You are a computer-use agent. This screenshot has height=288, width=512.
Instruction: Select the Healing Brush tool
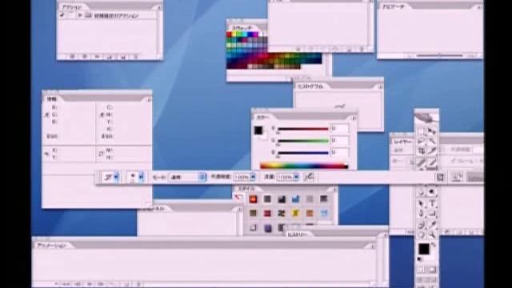point(422,162)
